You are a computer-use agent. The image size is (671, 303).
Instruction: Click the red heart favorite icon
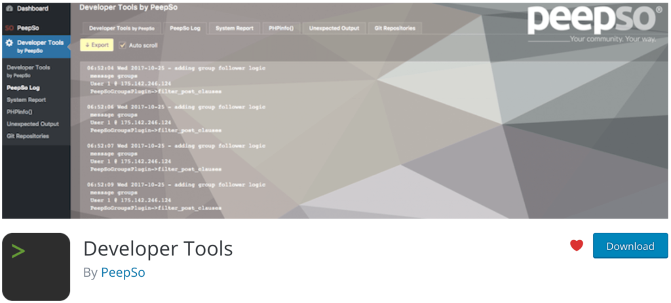pos(577,245)
